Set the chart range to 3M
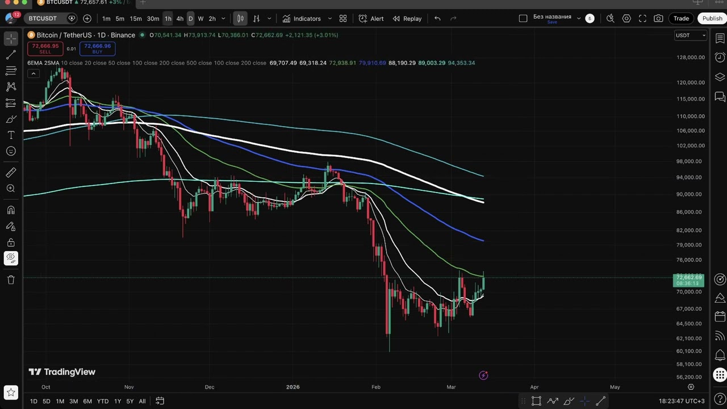Screen dimensions: 727x409 tap(73, 401)
